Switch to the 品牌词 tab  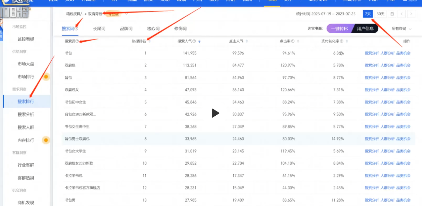(126, 29)
